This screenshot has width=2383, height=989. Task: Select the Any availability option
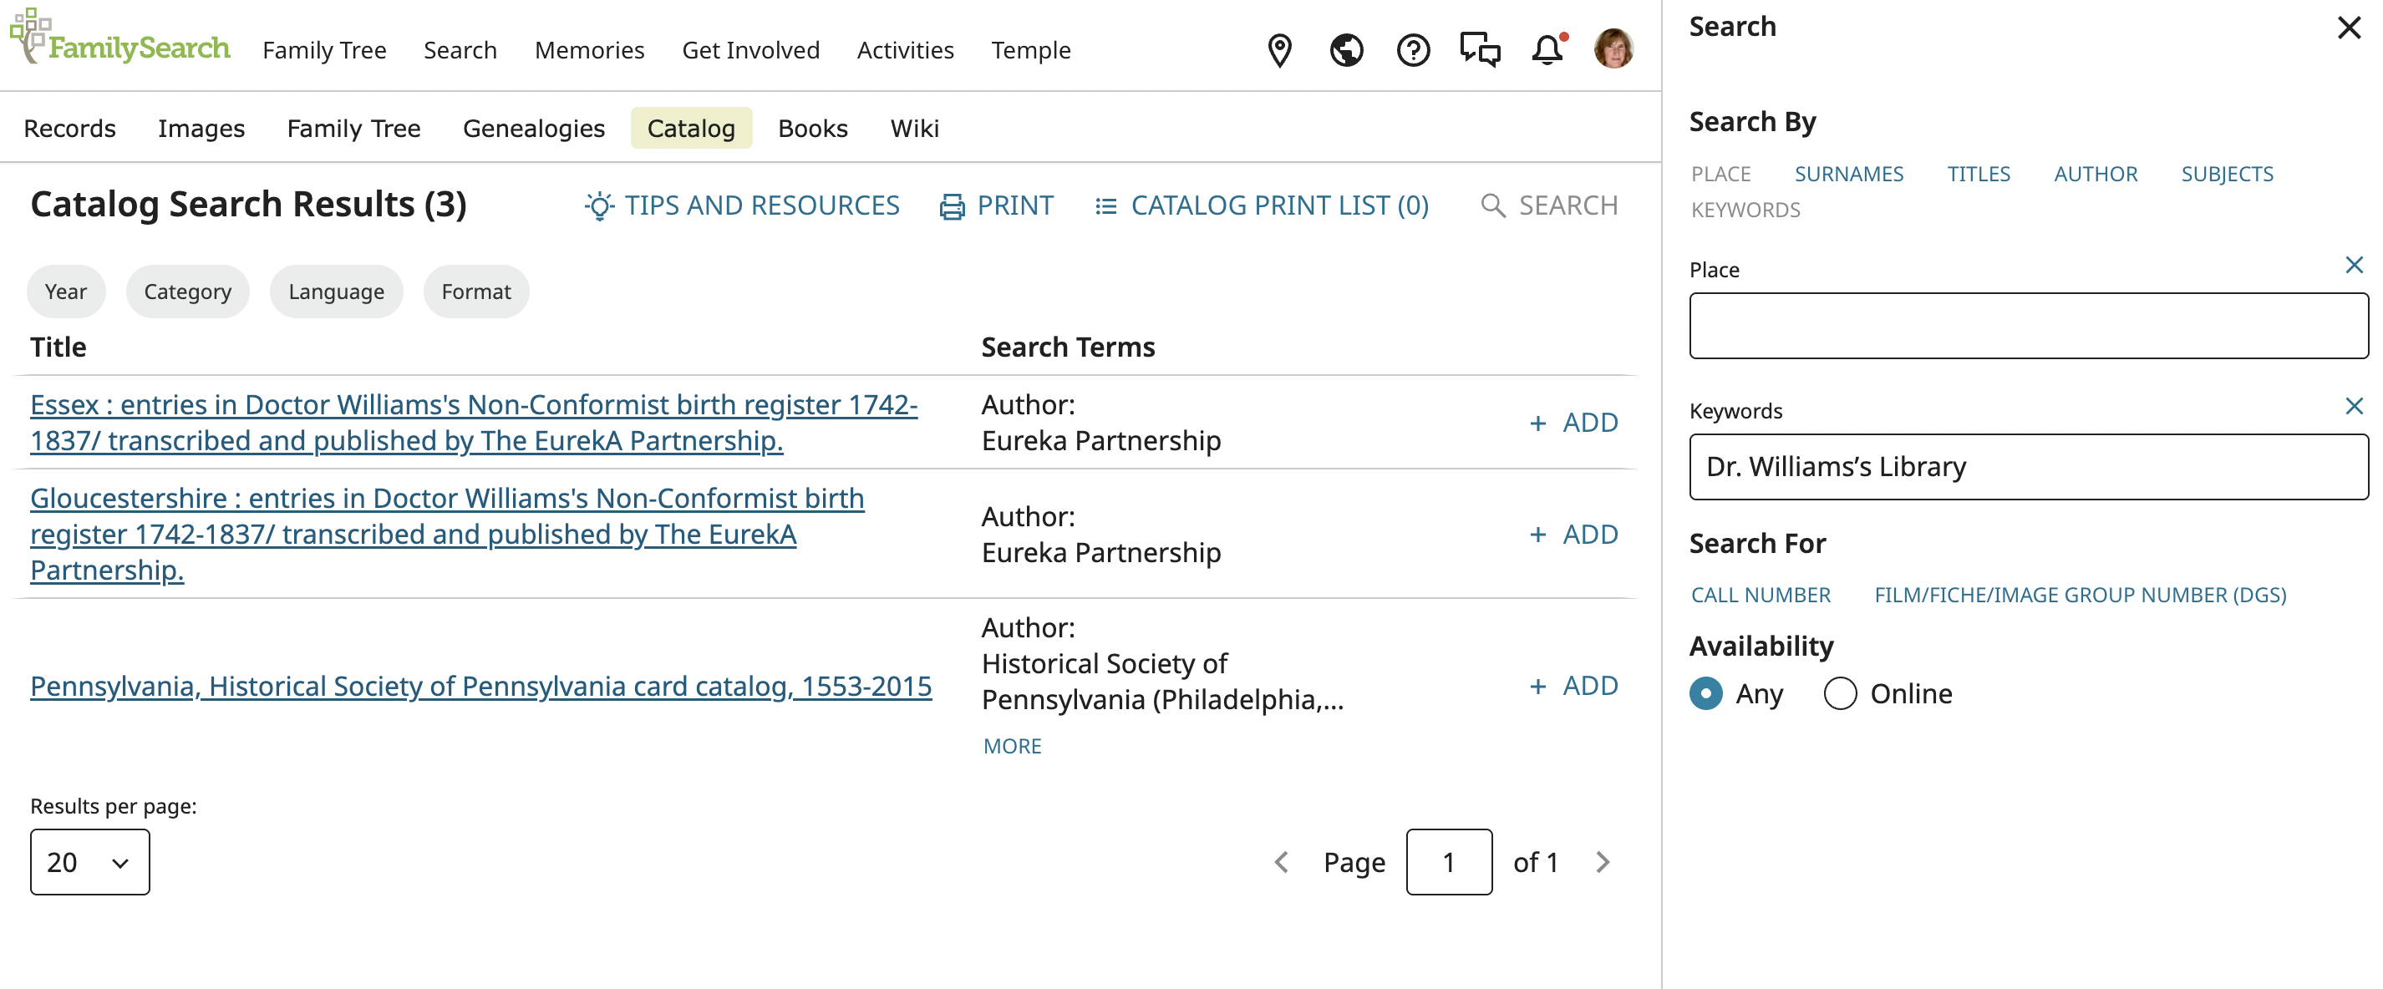pos(1706,694)
